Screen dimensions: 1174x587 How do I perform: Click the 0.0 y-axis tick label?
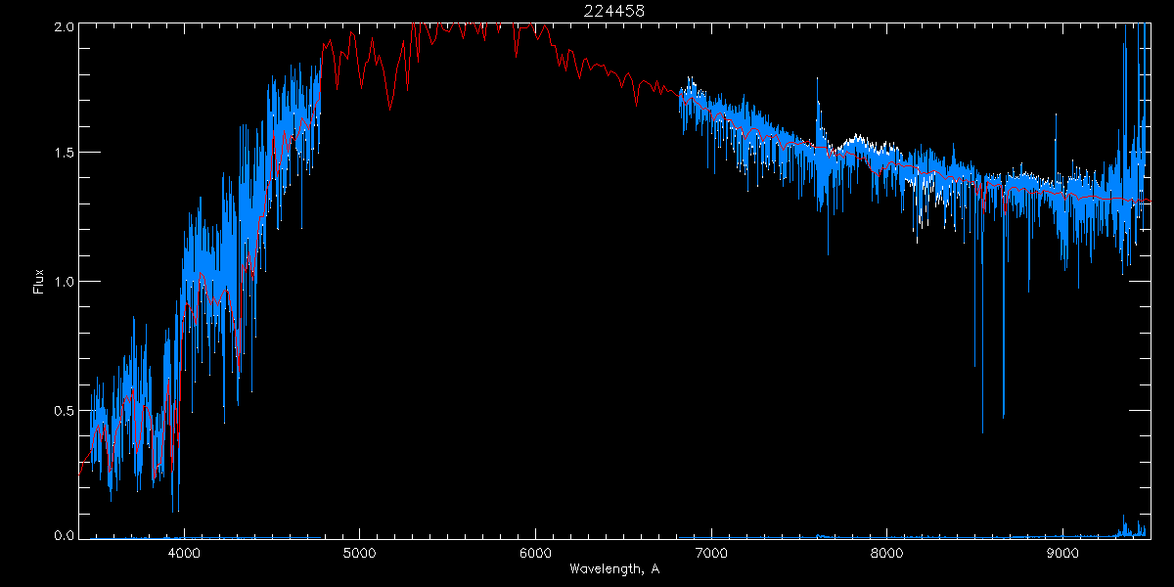(63, 533)
